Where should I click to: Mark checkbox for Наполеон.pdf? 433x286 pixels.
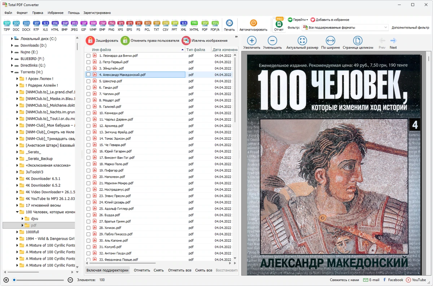click(x=88, y=177)
